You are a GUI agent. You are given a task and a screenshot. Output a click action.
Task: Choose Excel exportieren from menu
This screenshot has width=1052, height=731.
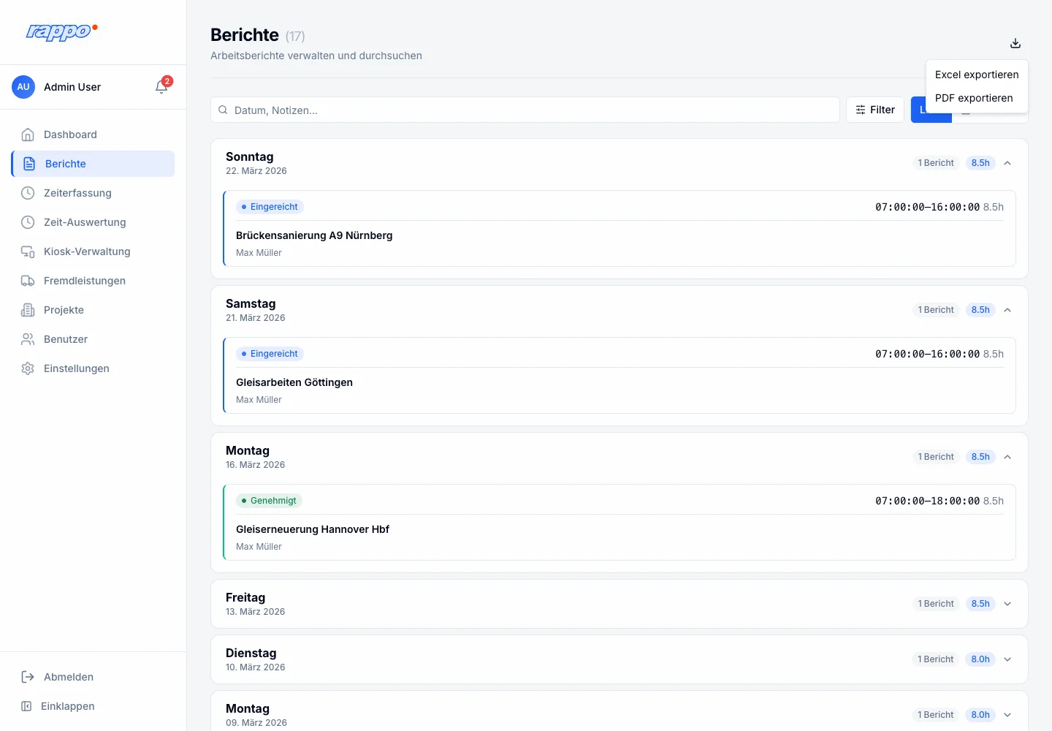977,75
